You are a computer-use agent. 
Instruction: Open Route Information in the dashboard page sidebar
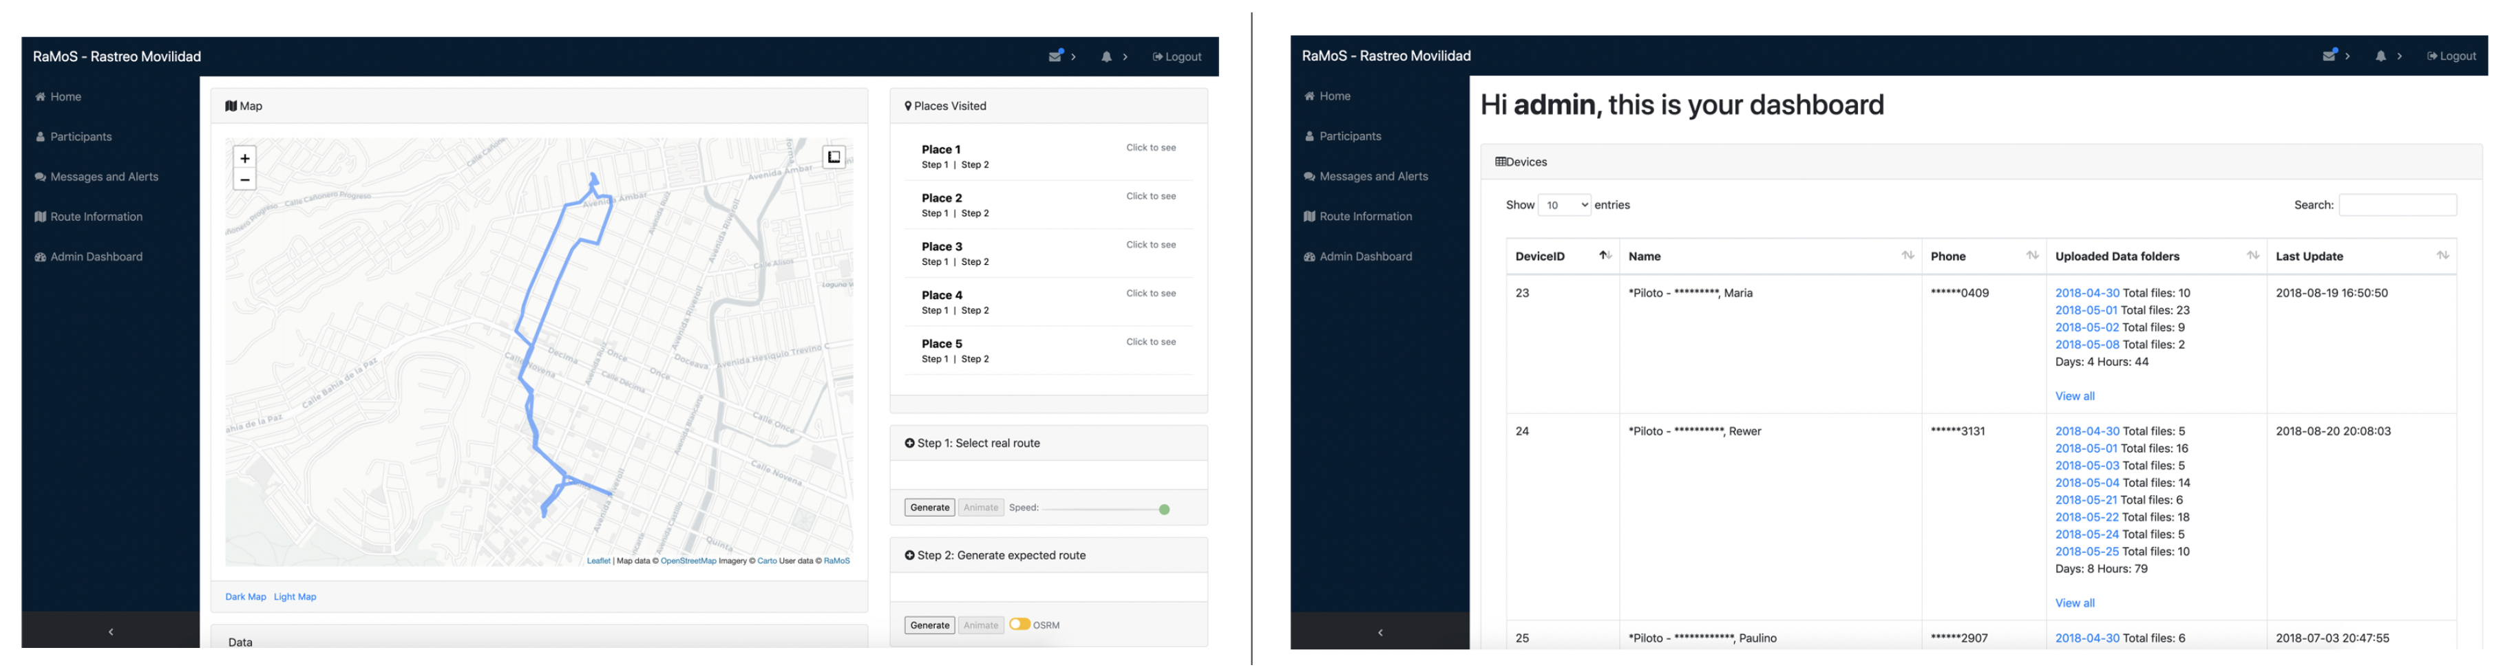pos(1364,217)
